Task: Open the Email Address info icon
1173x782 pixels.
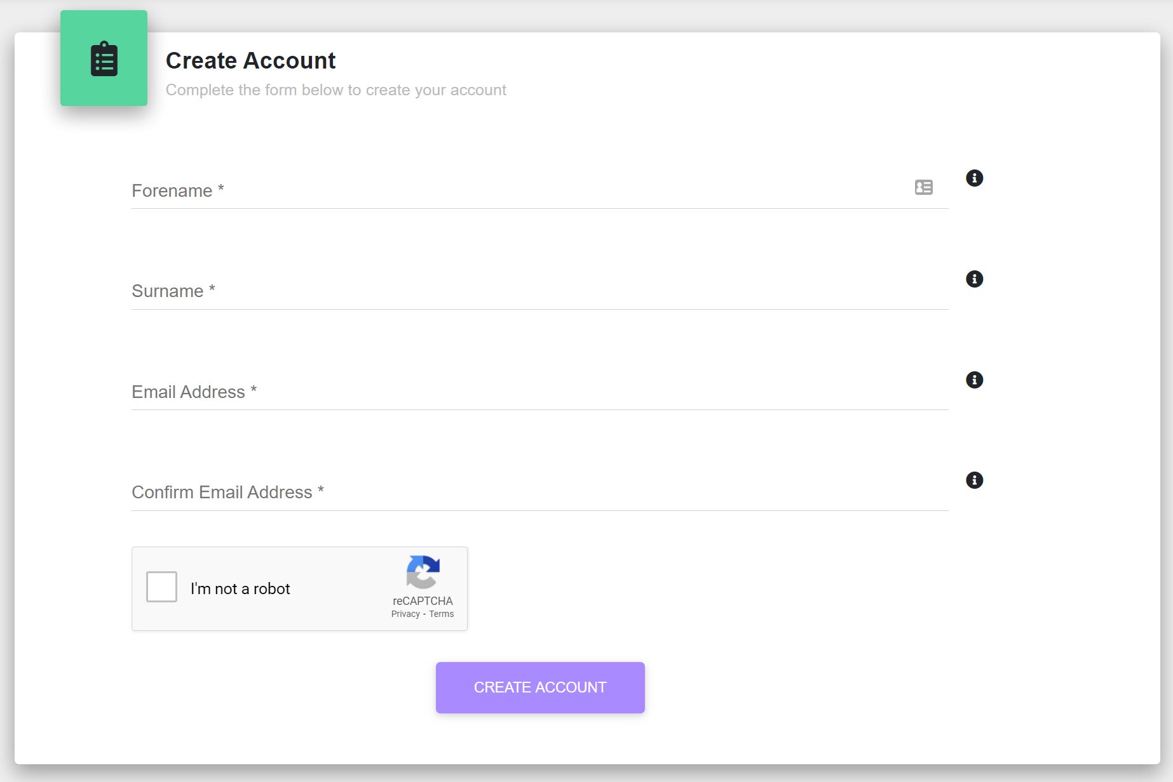Action: coord(974,380)
